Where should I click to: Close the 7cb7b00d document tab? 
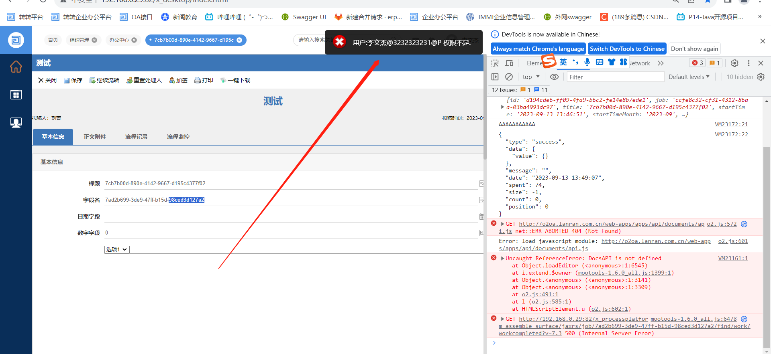point(239,40)
